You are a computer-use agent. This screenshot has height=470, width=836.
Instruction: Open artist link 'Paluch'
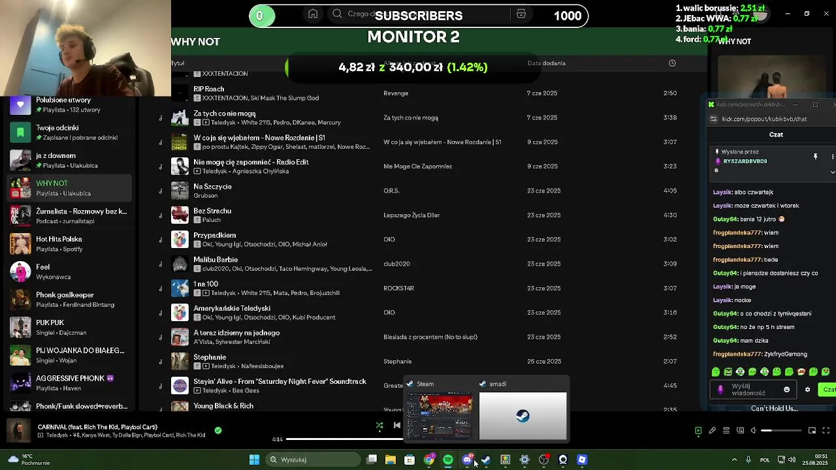(x=212, y=220)
